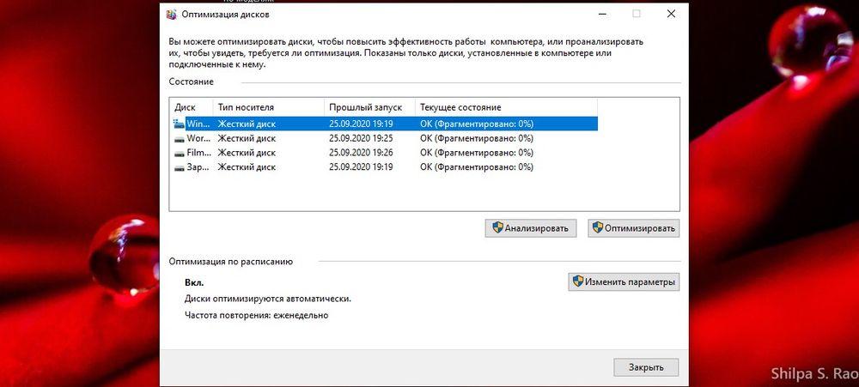Screen dimensions: 859x387
Task: Open Изменить параметры schedule settings
Action: pyautogui.click(x=624, y=282)
